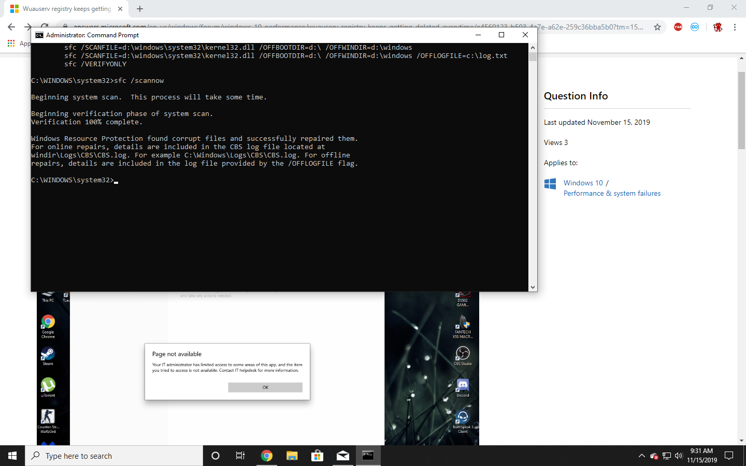The height and width of the screenshot is (466, 746).
Task: Go back to the previous page
Action: coord(11,27)
